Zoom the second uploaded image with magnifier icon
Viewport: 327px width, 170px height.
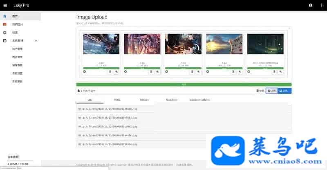click(157, 72)
